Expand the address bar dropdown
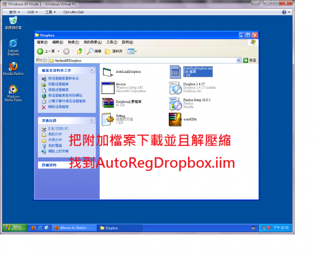This screenshot has width=315, height=255. [x=238, y=60]
